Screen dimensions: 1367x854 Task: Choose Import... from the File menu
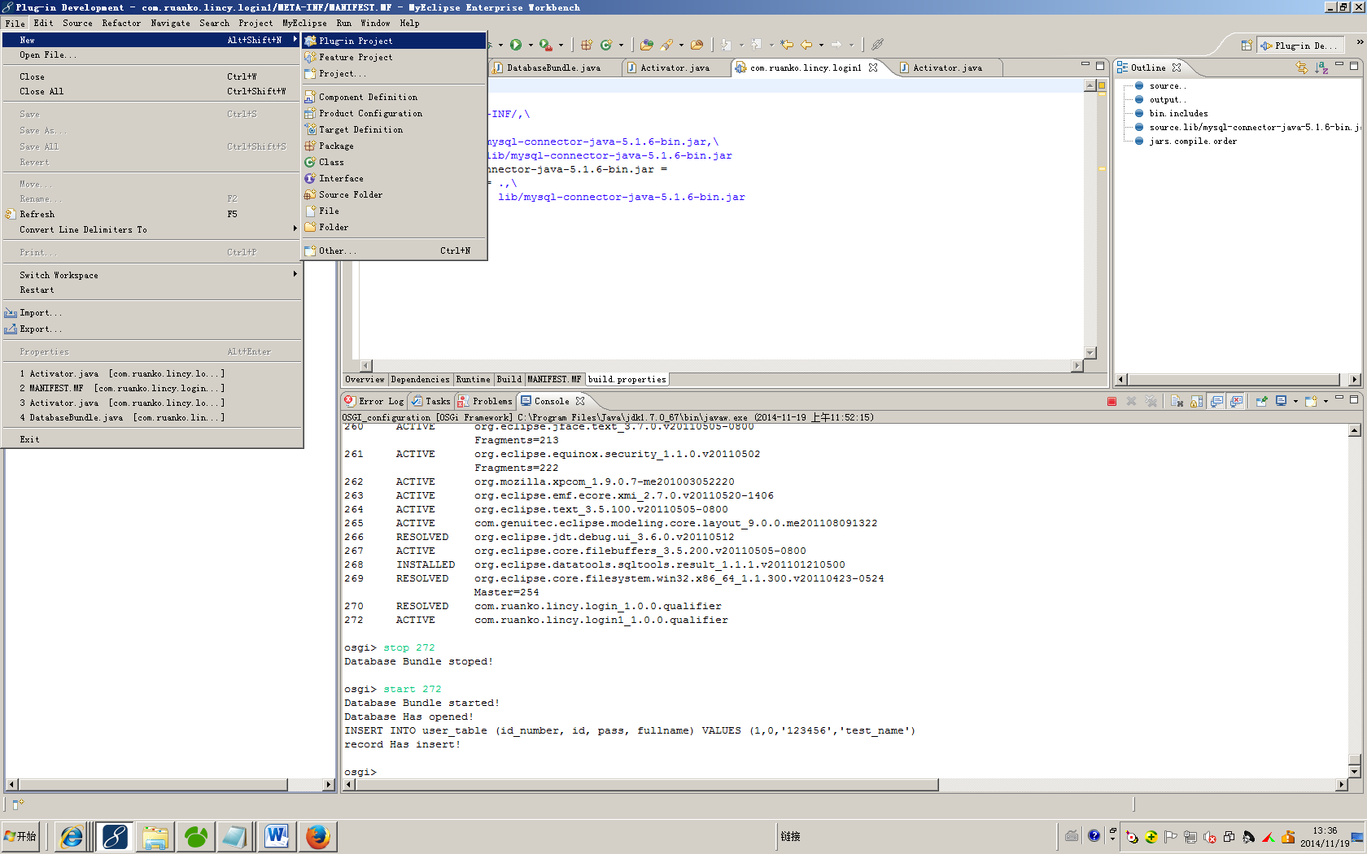pos(151,312)
